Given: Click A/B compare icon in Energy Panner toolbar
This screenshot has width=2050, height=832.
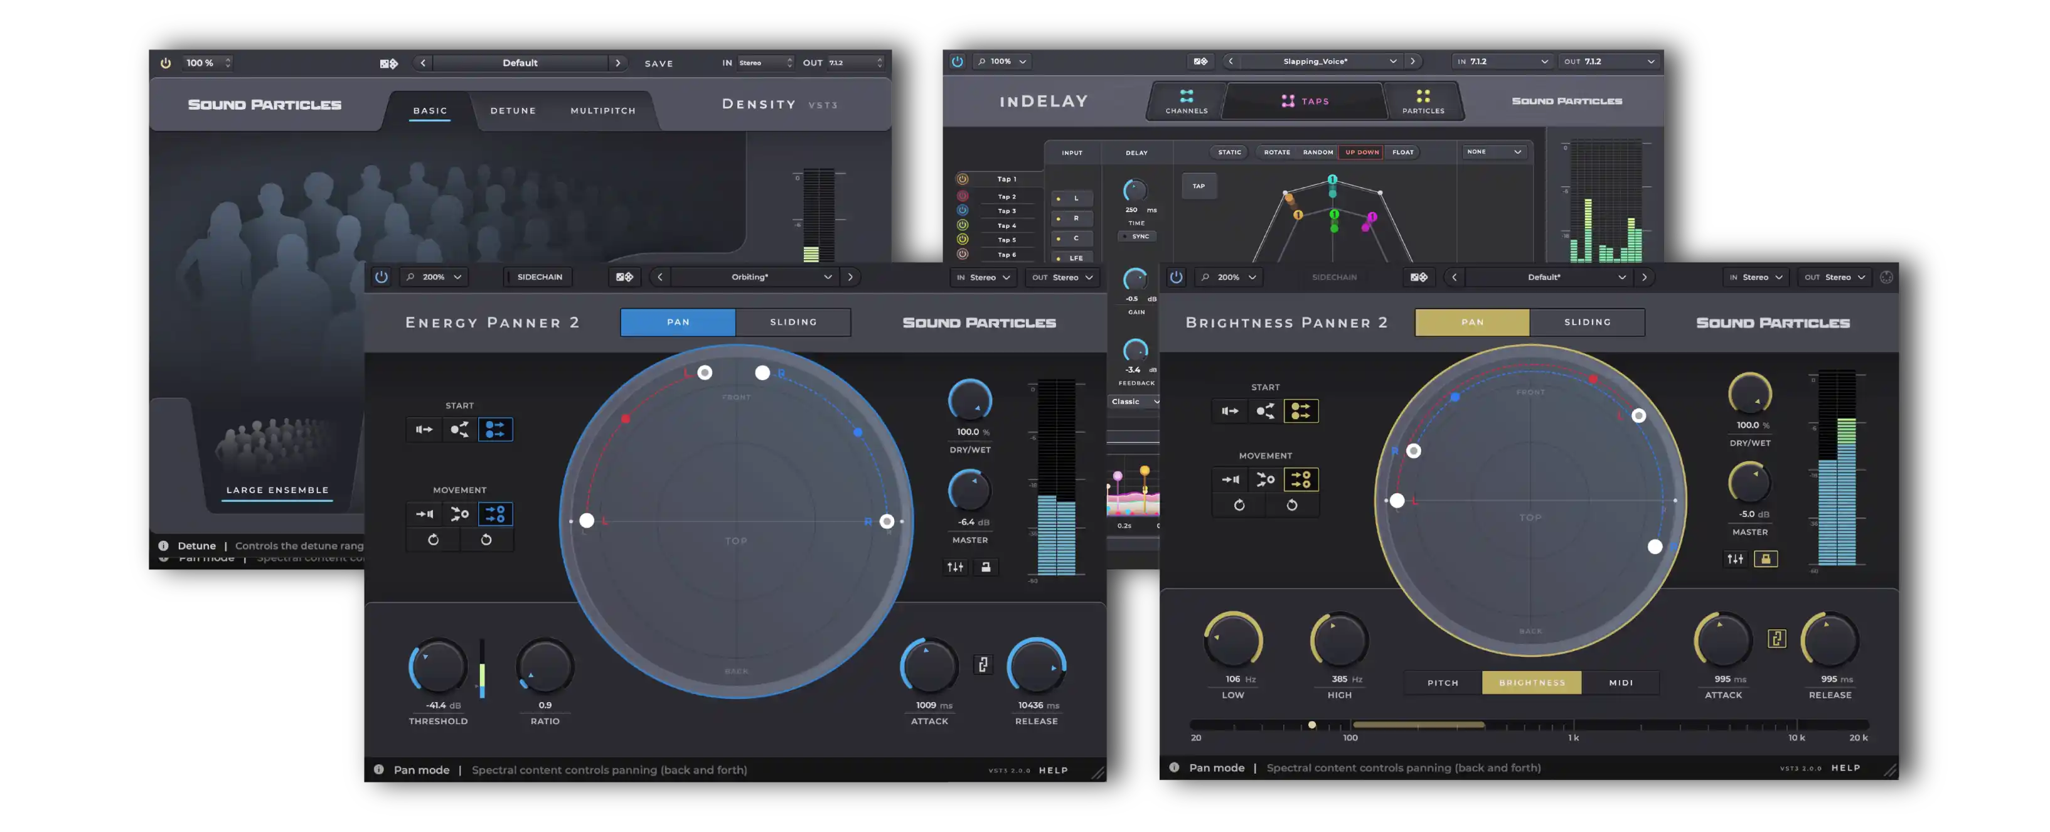Looking at the screenshot, I should (x=625, y=277).
